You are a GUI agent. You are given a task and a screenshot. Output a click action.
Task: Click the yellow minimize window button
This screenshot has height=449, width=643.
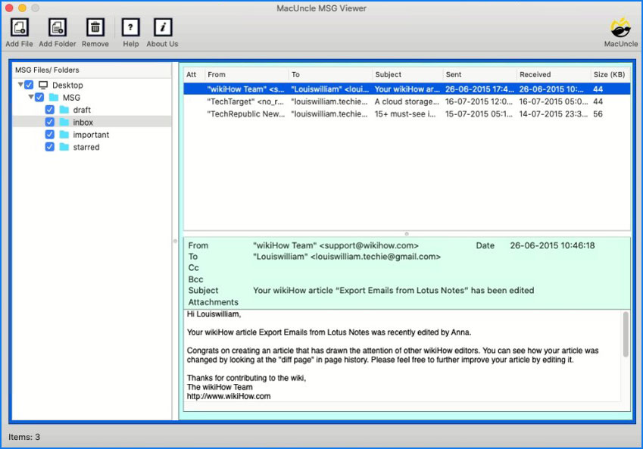coord(22,8)
